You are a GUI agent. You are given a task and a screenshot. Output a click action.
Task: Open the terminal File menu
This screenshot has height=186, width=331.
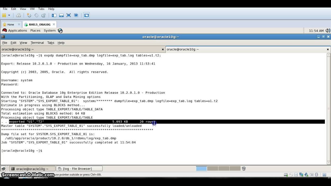[5, 43]
